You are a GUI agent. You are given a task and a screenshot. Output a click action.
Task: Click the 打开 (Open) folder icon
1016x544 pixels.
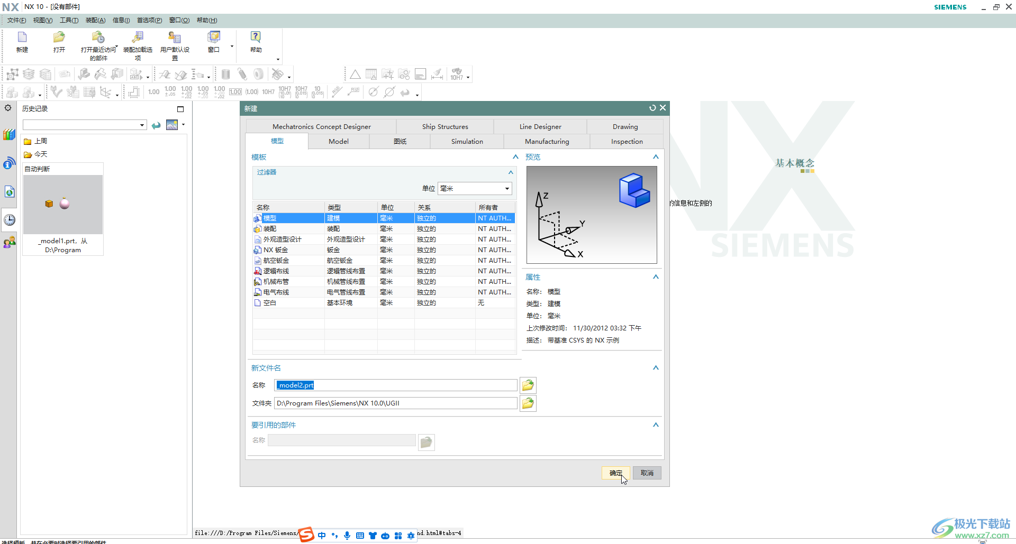[59, 38]
